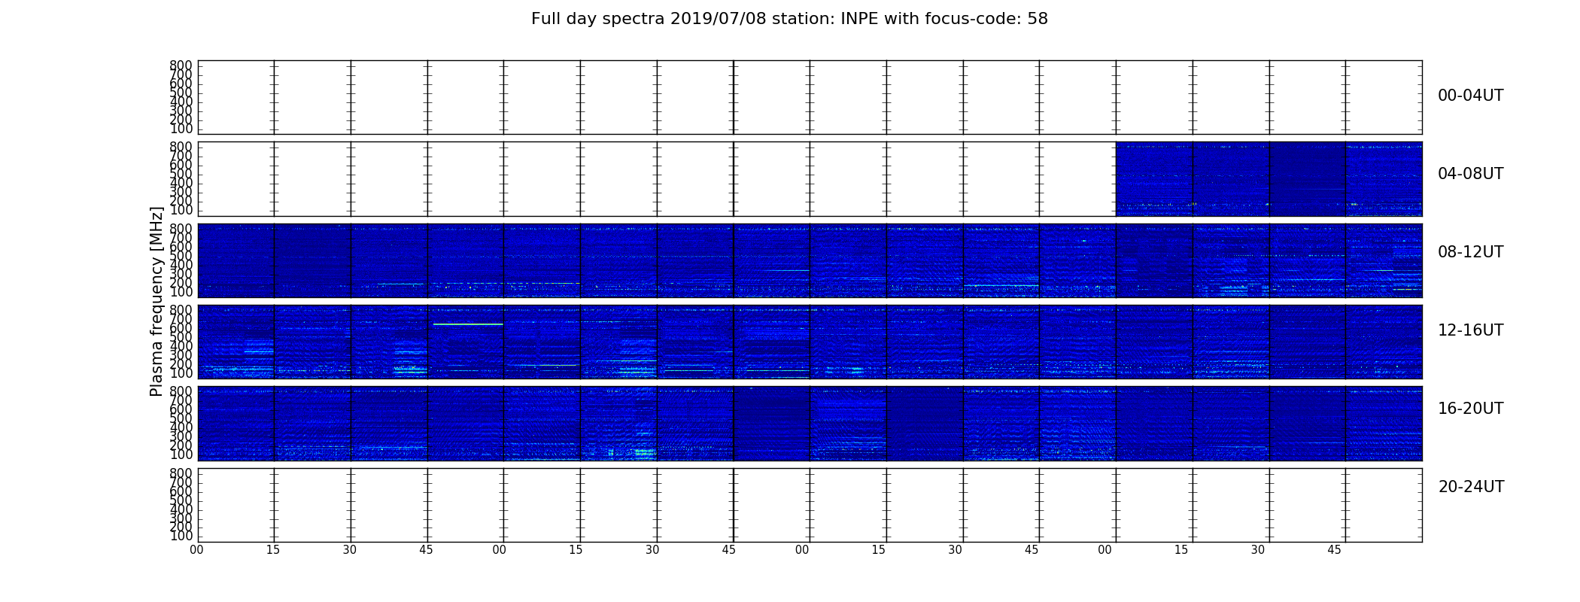Select the 16-20UT spectrogram panel

coord(810,423)
